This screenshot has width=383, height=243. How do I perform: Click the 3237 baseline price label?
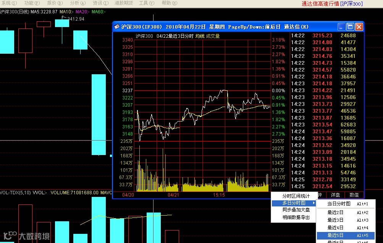127,90
